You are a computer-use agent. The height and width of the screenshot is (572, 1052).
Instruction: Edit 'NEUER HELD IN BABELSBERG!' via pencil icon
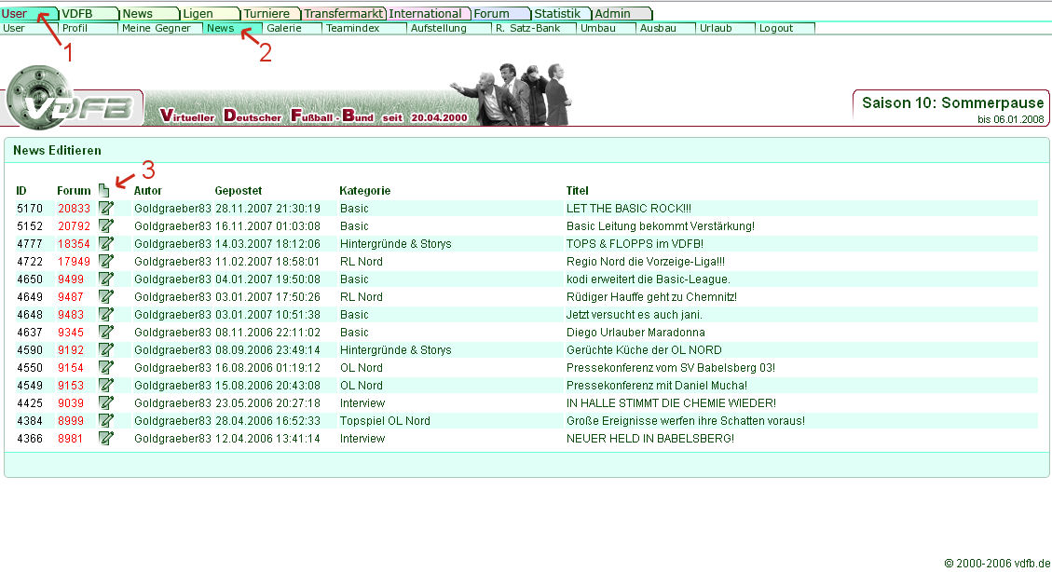pyautogui.click(x=106, y=439)
